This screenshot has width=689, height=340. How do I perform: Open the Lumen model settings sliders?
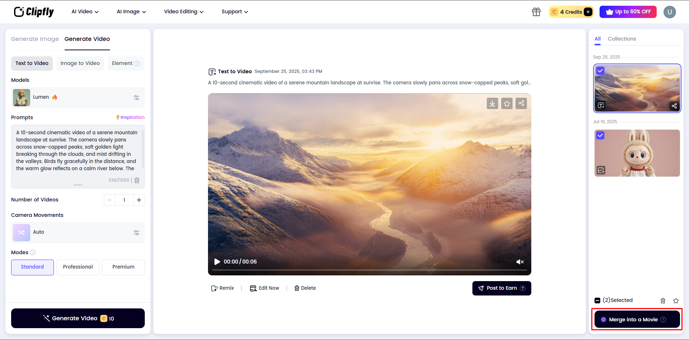point(137,97)
